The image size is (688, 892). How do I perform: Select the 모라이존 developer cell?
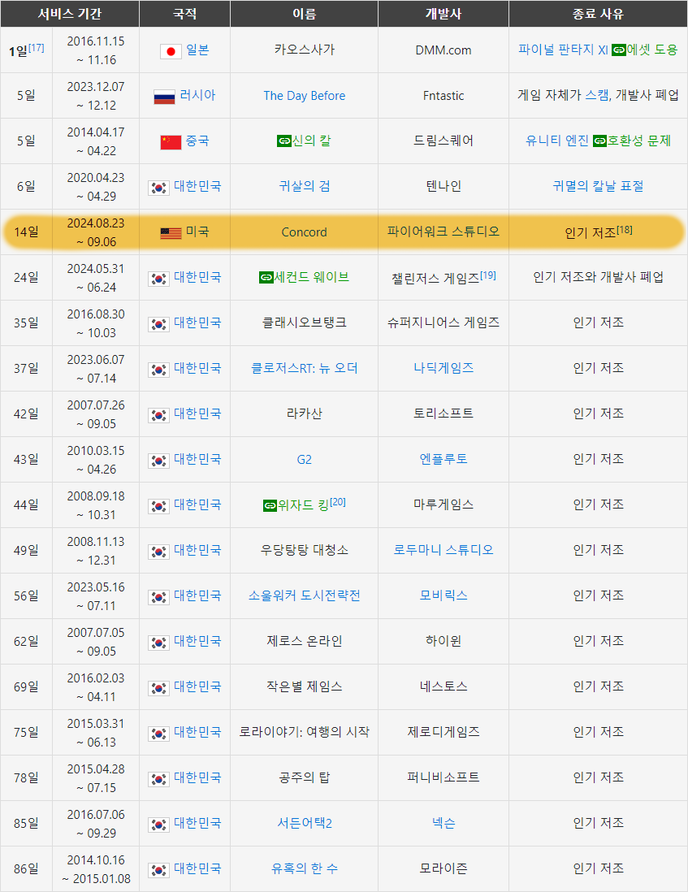click(444, 869)
